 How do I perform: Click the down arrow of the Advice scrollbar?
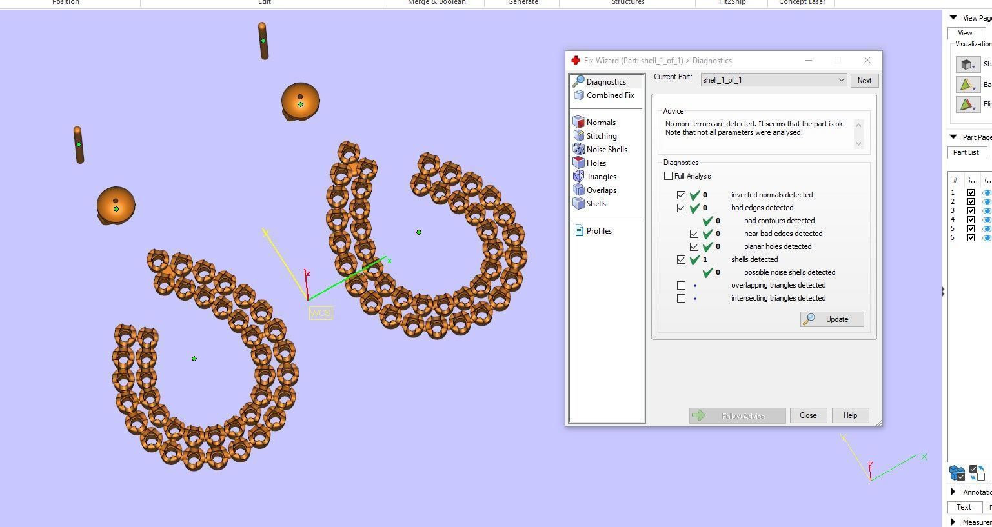858,144
